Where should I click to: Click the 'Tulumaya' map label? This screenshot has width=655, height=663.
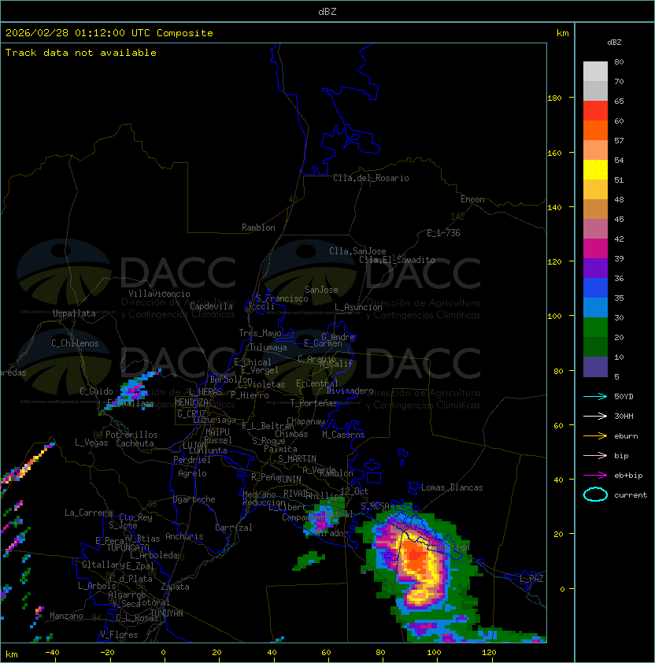pyautogui.click(x=268, y=347)
